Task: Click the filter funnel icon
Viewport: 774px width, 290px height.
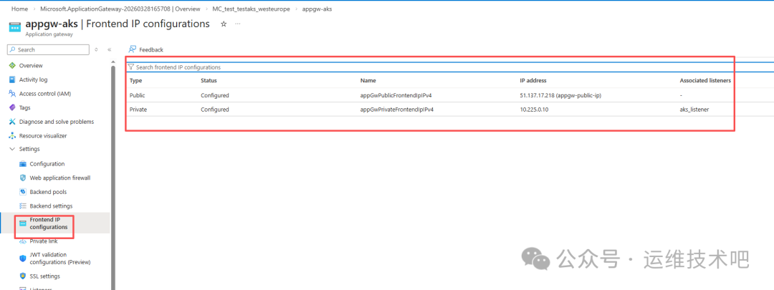Action: tap(131, 67)
